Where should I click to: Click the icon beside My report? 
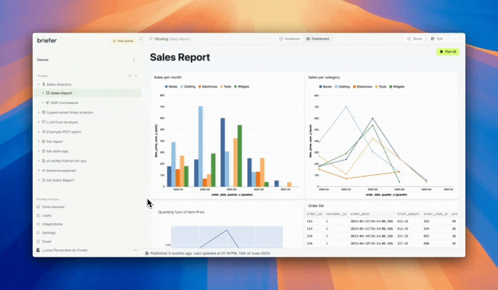coord(44,141)
